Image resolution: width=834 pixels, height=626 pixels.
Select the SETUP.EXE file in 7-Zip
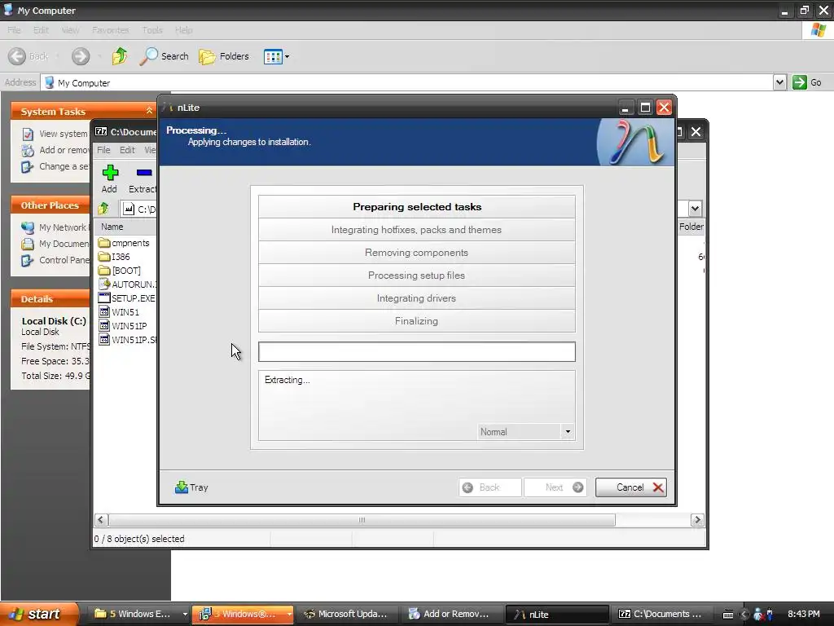pos(128,298)
